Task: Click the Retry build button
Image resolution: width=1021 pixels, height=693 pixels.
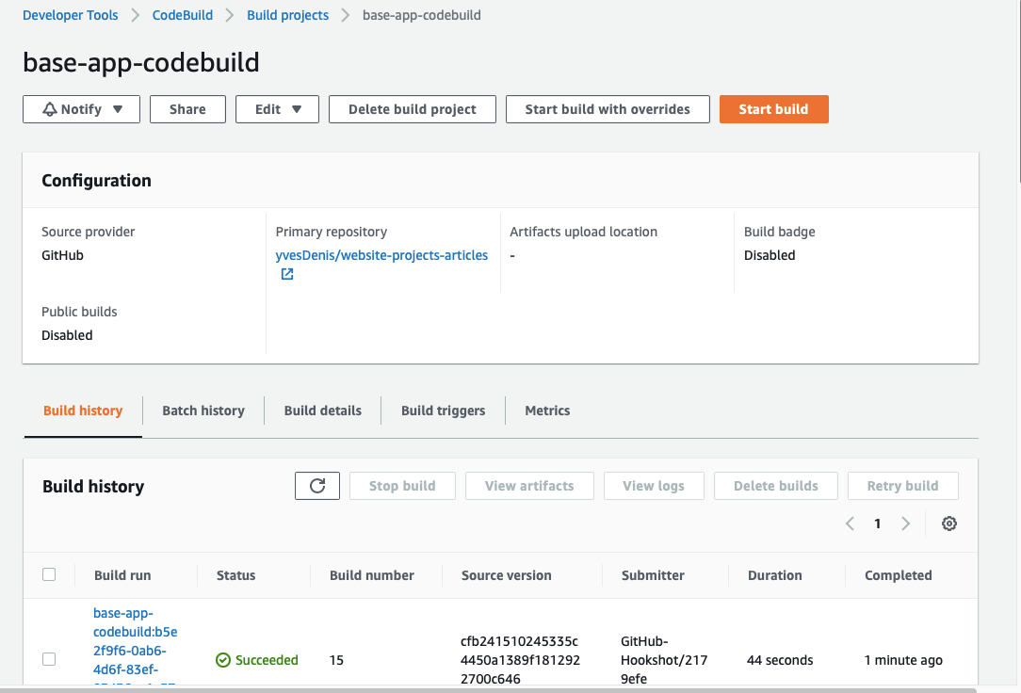Action: [902, 486]
